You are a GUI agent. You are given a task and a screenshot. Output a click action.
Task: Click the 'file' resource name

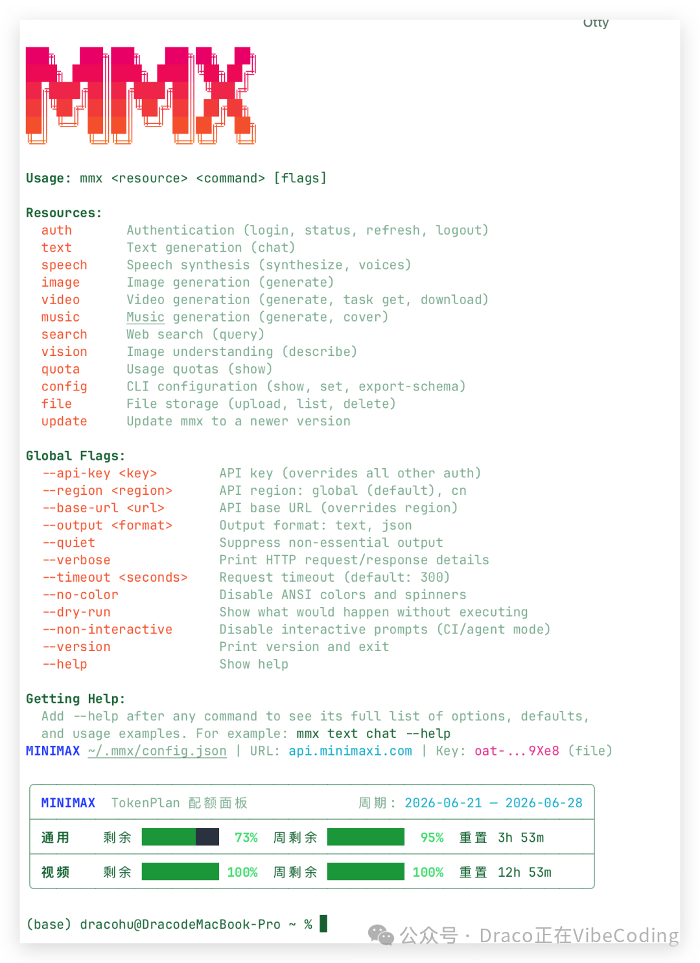click(x=56, y=404)
